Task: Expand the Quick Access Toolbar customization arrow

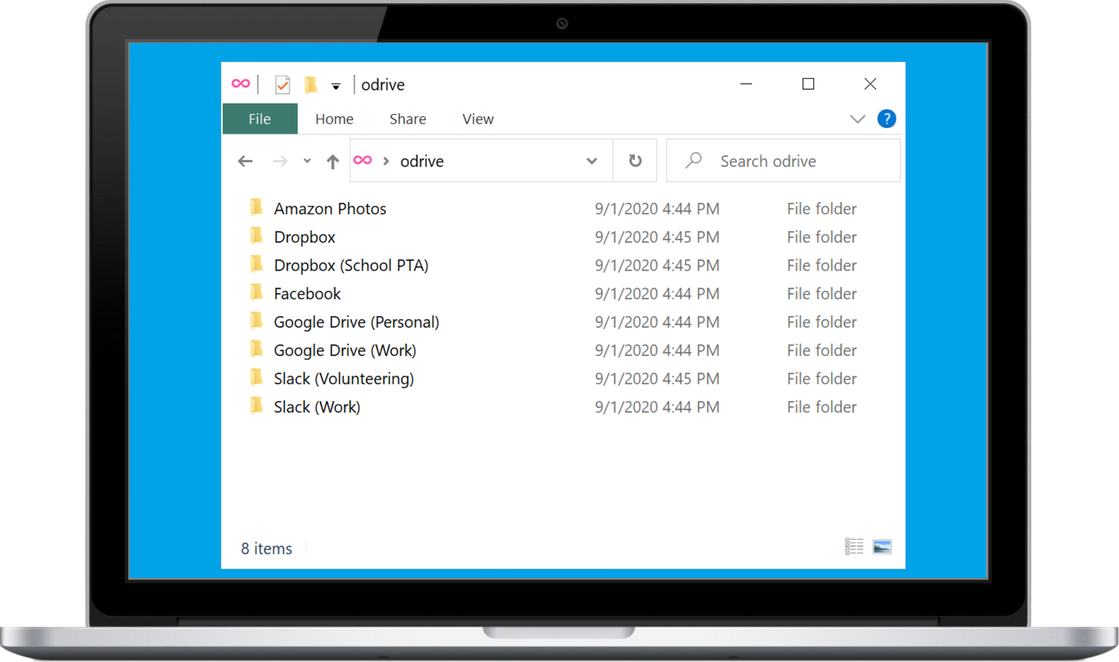Action: pos(335,86)
